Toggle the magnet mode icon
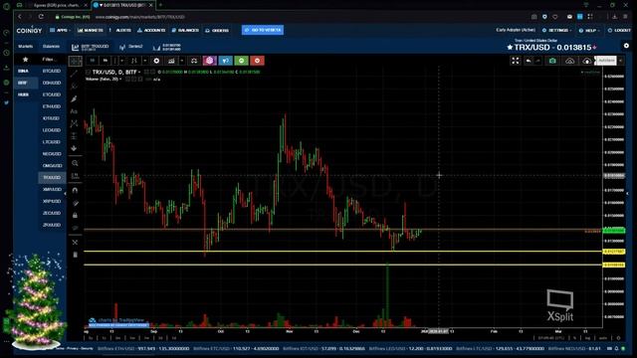 coord(75,190)
